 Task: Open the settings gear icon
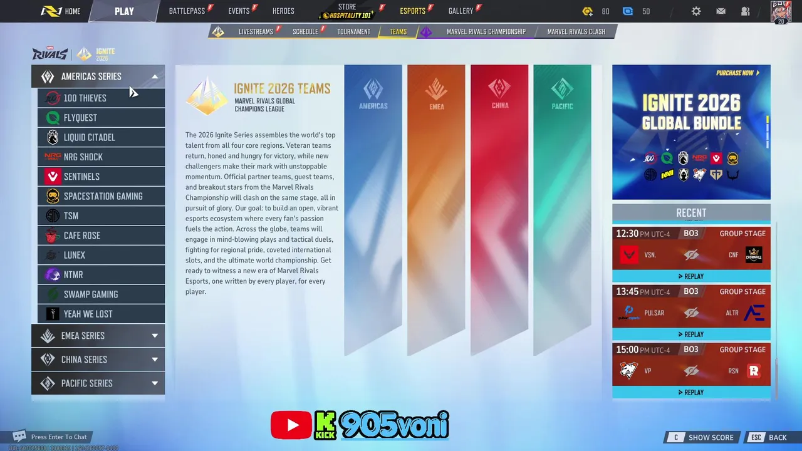coord(696,11)
